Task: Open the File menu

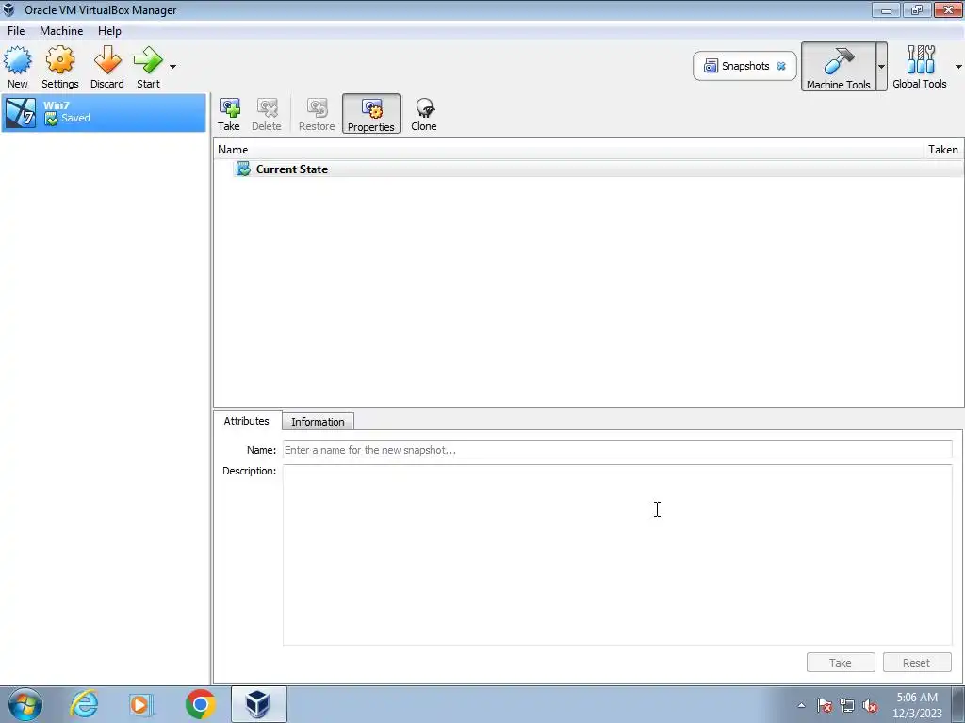Action: pyautogui.click(x=16, y=31)
